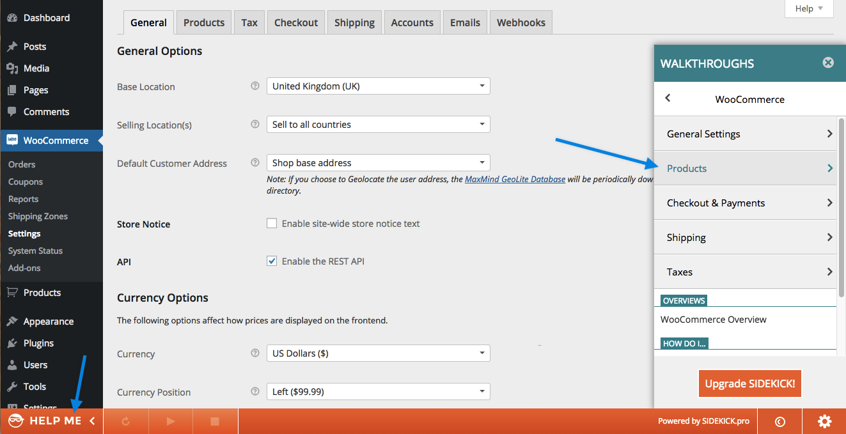Image resolution: width=846 pixels, height=434 pixels.
Task: Click the SIDEKICK mascot icon in bottom bar
Action: coord(15,421)
